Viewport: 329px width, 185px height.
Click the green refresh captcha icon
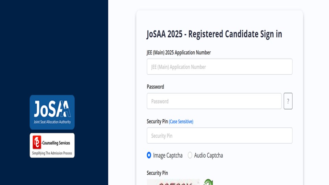click(x=208, y=182)
